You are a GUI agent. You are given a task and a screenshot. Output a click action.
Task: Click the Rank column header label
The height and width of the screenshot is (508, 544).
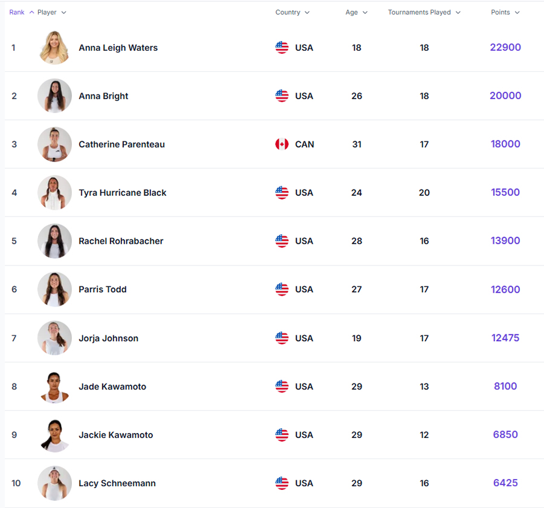pos(17,13)
